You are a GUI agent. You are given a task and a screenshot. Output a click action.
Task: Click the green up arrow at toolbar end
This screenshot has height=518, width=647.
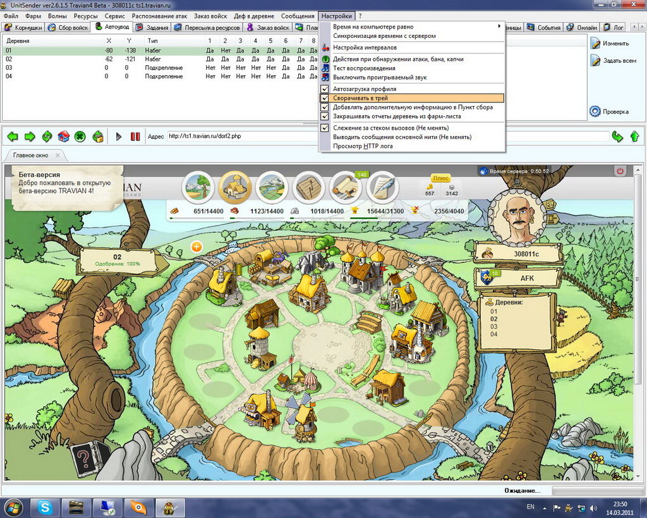(x=634, y=137)
